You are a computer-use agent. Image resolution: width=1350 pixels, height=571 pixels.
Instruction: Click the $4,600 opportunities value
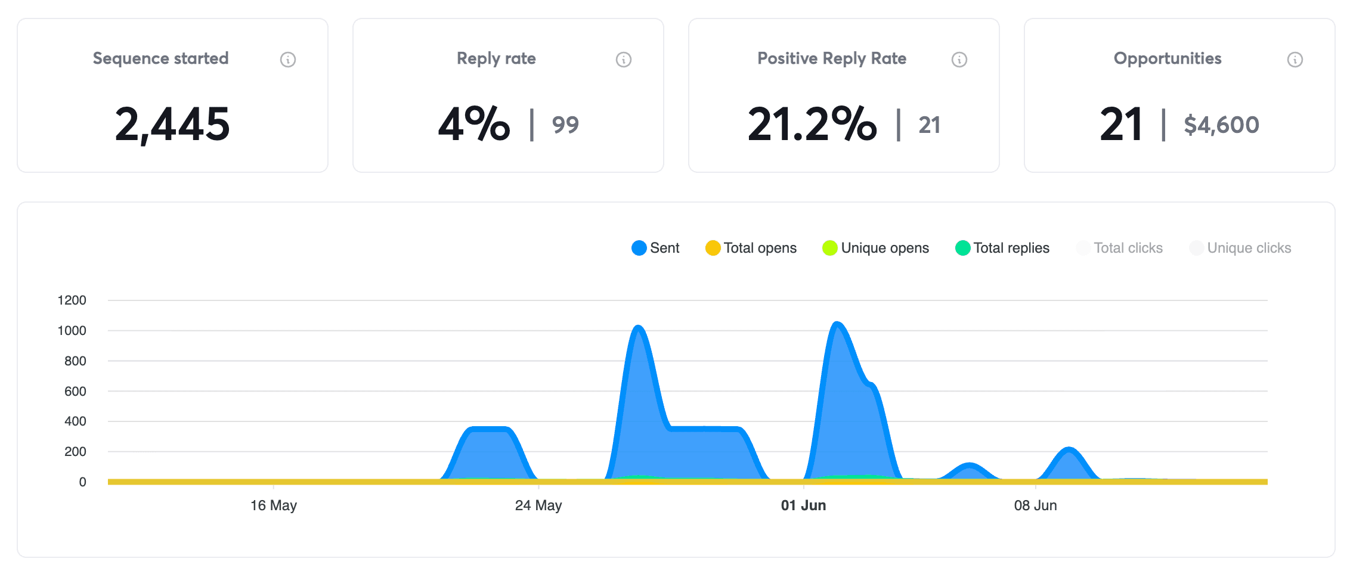coord(1221,124)
